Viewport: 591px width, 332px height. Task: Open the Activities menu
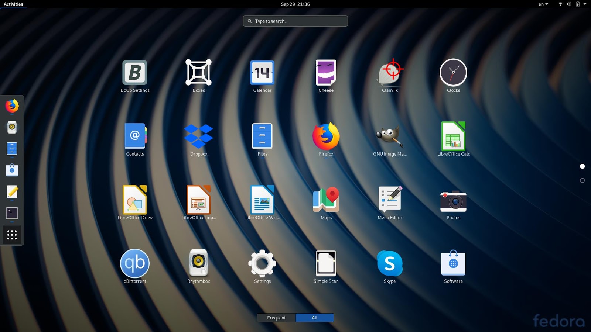point(13,4)
